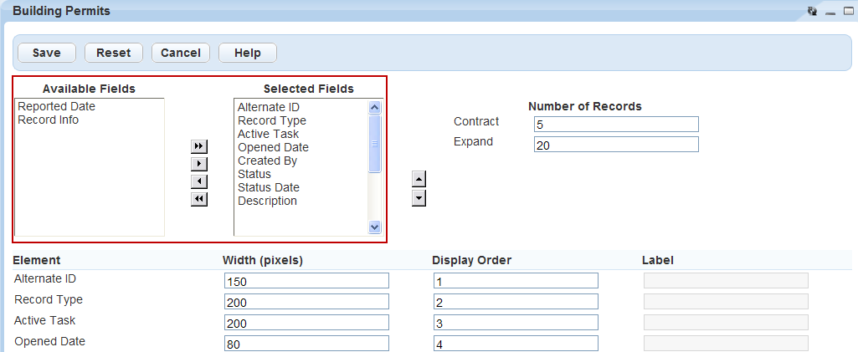The height and width of the screenshot is (352, 858).
Task: Click the Alternate ID width input field
Action: [306, 281]
